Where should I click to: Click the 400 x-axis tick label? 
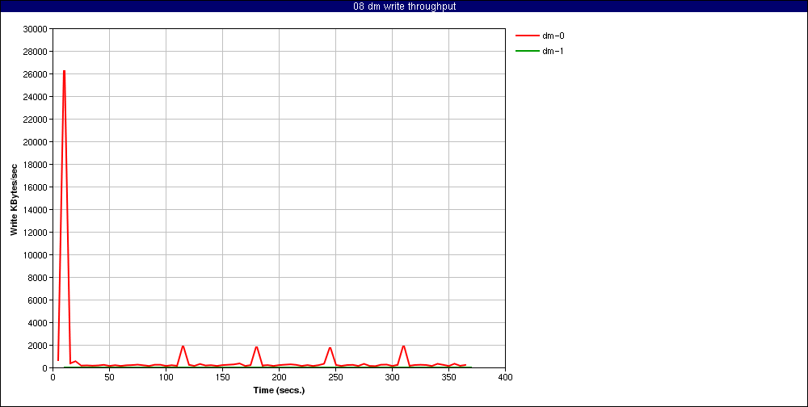pos(505,377)
